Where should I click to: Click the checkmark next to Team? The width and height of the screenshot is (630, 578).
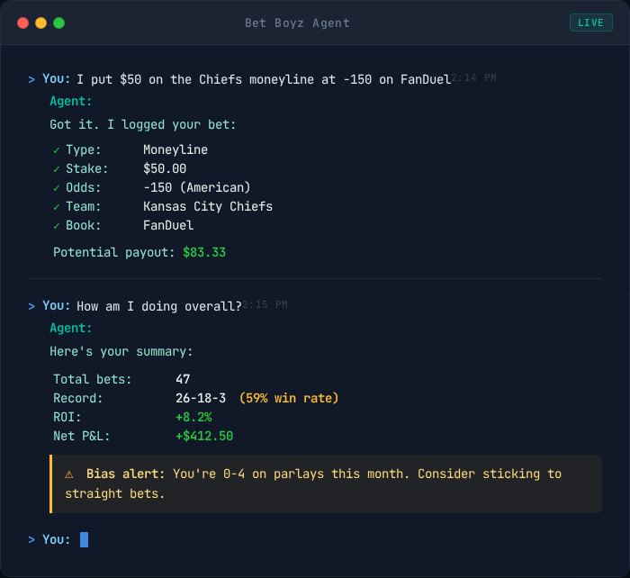click(57, 206)
